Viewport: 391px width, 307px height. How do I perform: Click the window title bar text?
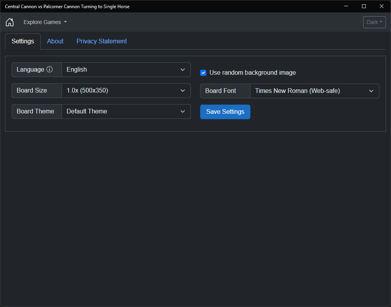tap(67, 6)
